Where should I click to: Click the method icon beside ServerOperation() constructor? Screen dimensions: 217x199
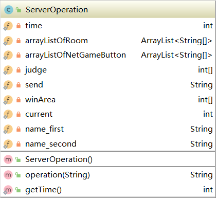pos(8,159)
